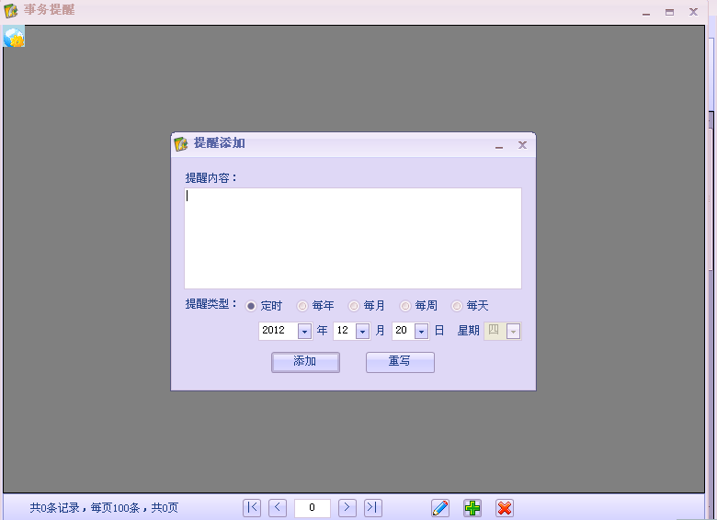This screenshot has height=520, width=717.
Task: Minimize the 提醒添加 dialog
Action: click(x=499, y=146)
